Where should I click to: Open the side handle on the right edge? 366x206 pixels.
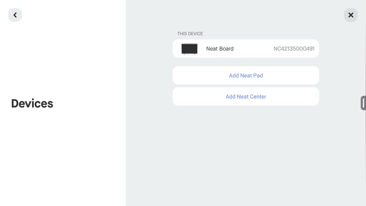(363, 103)
